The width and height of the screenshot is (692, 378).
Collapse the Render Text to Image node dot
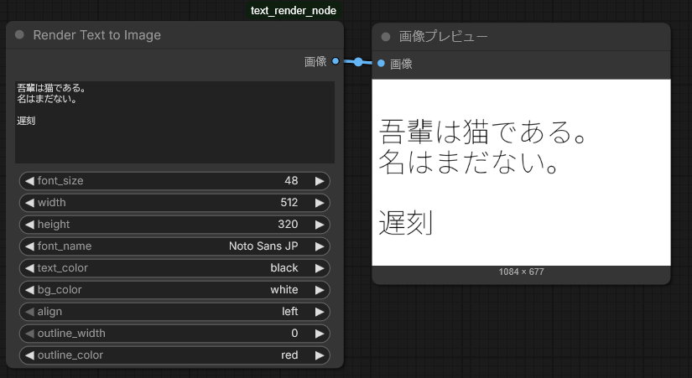pos(19,35)
